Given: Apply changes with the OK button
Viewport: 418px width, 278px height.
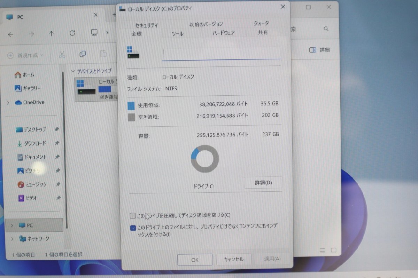Looking at the screenshot, I should [x=195, y=259].
